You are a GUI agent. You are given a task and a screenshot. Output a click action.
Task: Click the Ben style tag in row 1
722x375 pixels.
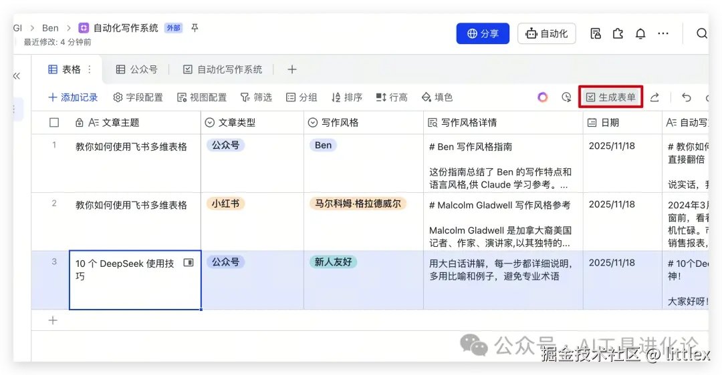[x=324, y=145]
